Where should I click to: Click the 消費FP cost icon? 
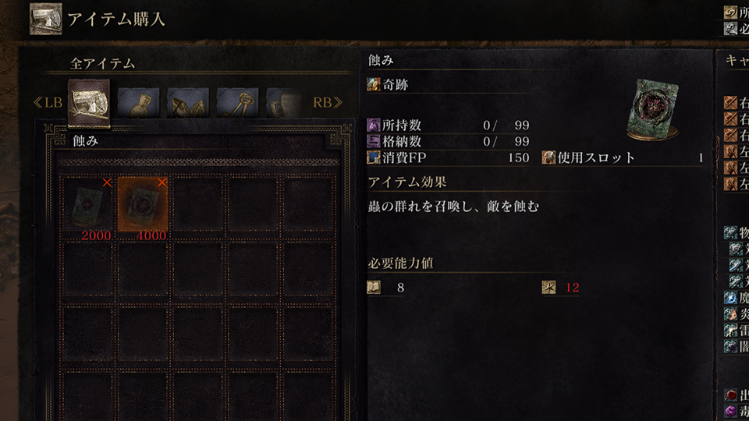(374, 157)
